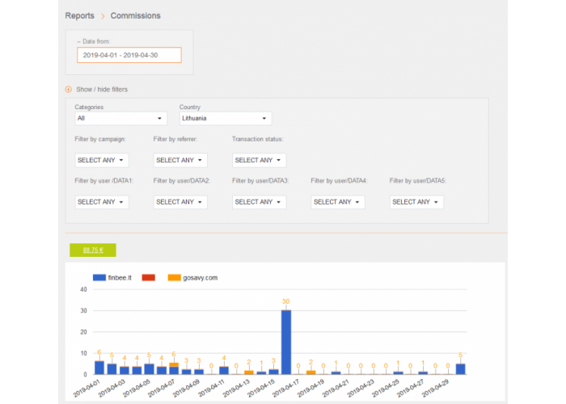
Task: Click the tall blue bar labeled 30
Action: [286, 343]
